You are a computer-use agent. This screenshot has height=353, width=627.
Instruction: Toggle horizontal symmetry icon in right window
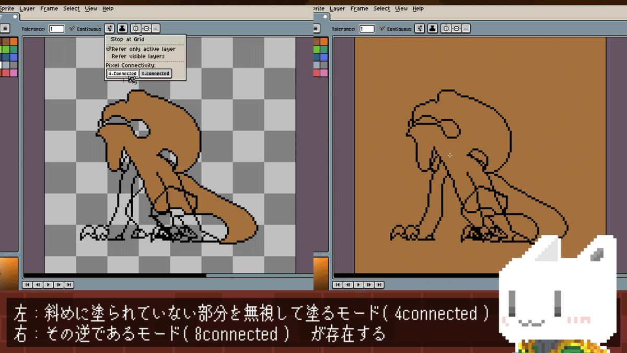coord(446,29)
